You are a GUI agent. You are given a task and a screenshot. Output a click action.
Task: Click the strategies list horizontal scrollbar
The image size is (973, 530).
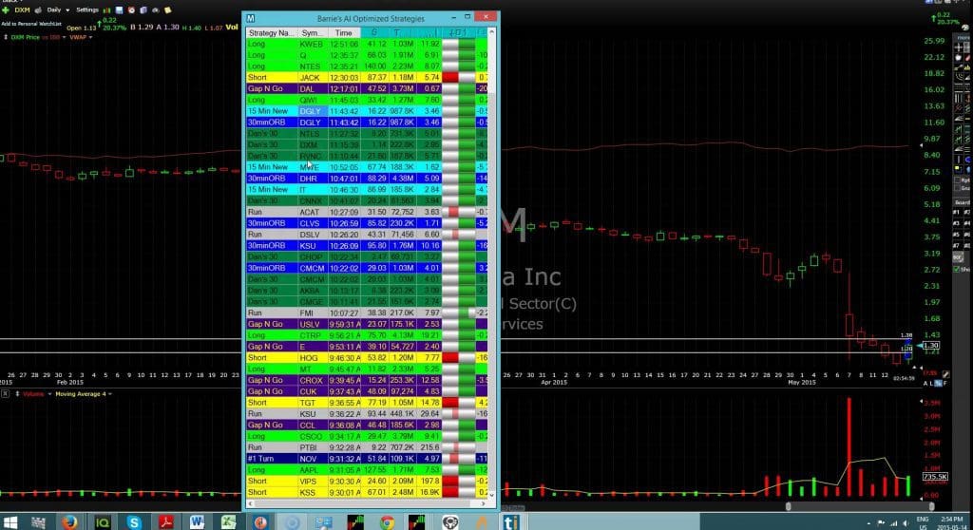pos(367,503)
